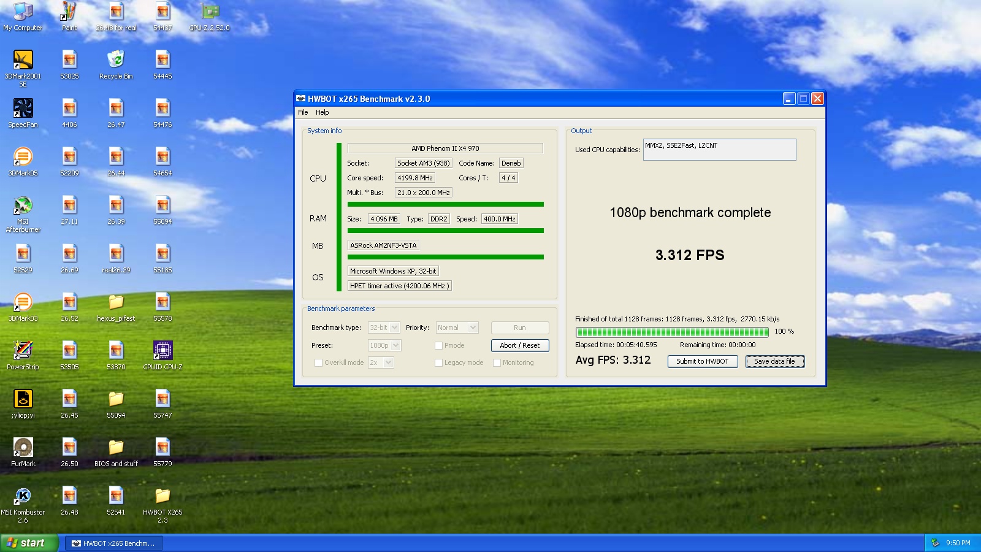Select the 54487 image file icon
981x552 pixels.
[x=162, y=16]
